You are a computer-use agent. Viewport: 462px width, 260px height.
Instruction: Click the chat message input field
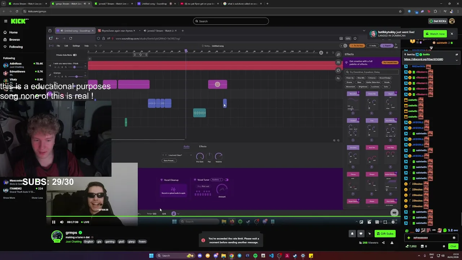[431, 238]
